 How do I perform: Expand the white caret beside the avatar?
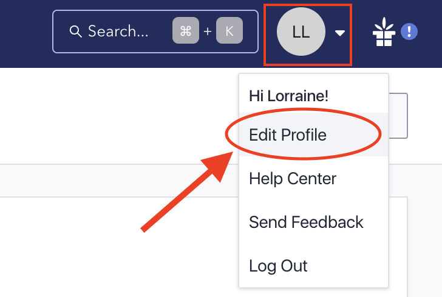[x=340, y=33]
